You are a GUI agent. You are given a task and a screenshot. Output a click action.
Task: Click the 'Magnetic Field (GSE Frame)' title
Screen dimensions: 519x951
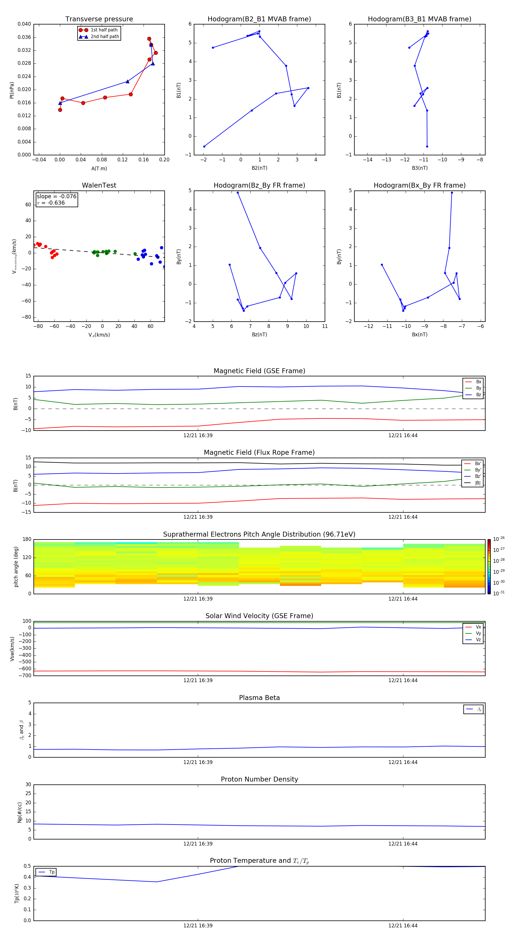tap(259, 371)
